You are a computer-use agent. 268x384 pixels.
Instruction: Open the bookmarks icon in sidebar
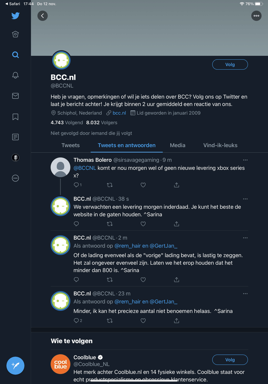click(15, 117)
